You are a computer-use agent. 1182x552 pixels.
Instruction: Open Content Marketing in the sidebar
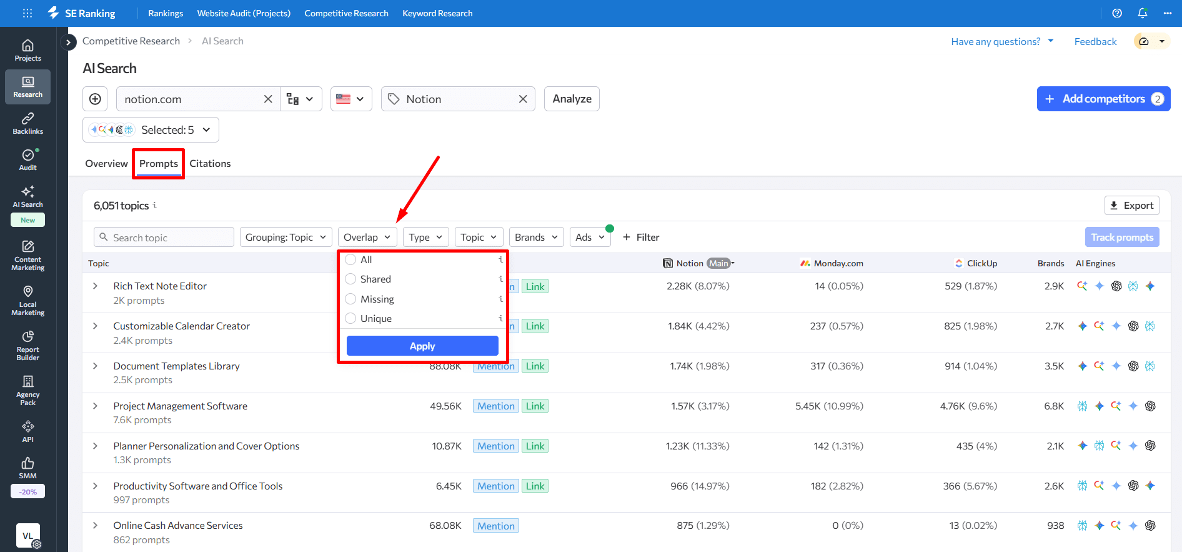tap(27, 256)
